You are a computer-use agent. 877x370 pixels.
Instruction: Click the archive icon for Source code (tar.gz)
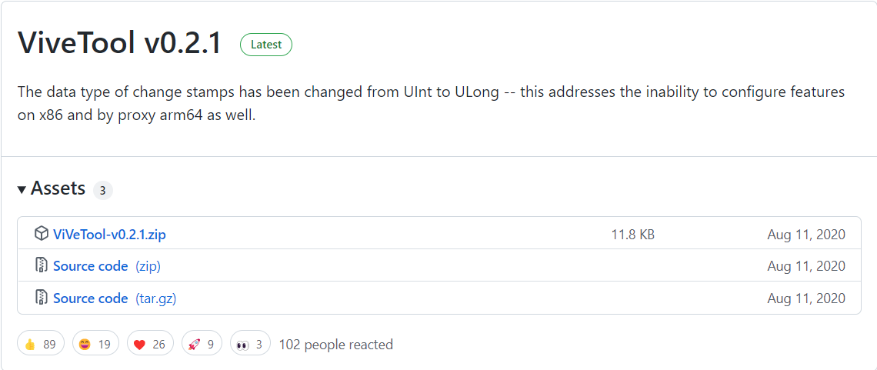tap(42, 298)
